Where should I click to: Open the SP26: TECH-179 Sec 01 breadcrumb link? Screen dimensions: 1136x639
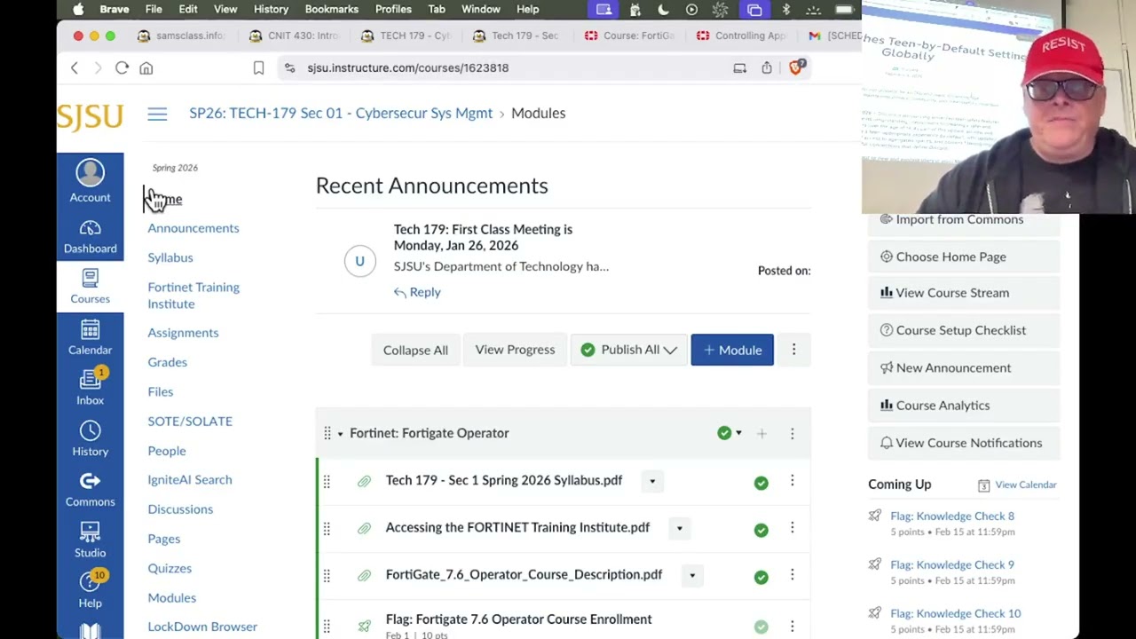[341, 114]
